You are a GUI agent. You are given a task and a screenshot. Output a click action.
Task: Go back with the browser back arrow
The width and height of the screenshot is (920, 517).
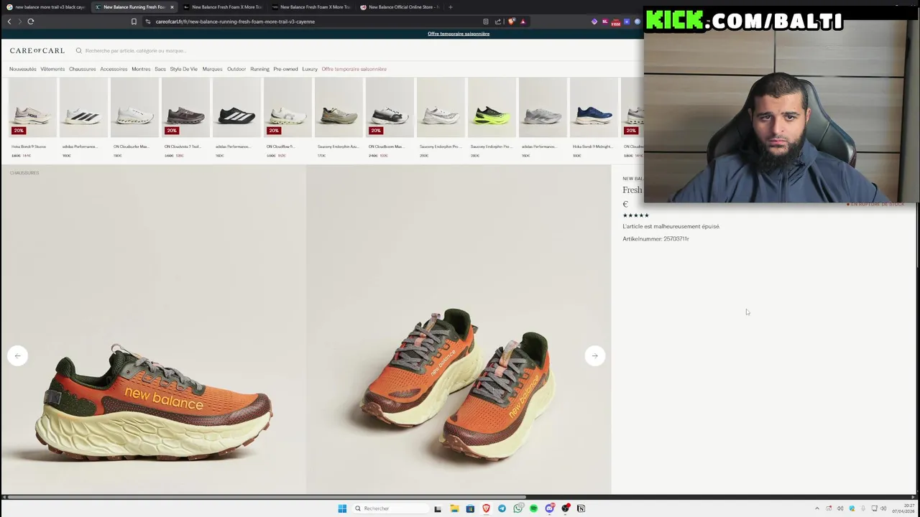tap(9, 22)
